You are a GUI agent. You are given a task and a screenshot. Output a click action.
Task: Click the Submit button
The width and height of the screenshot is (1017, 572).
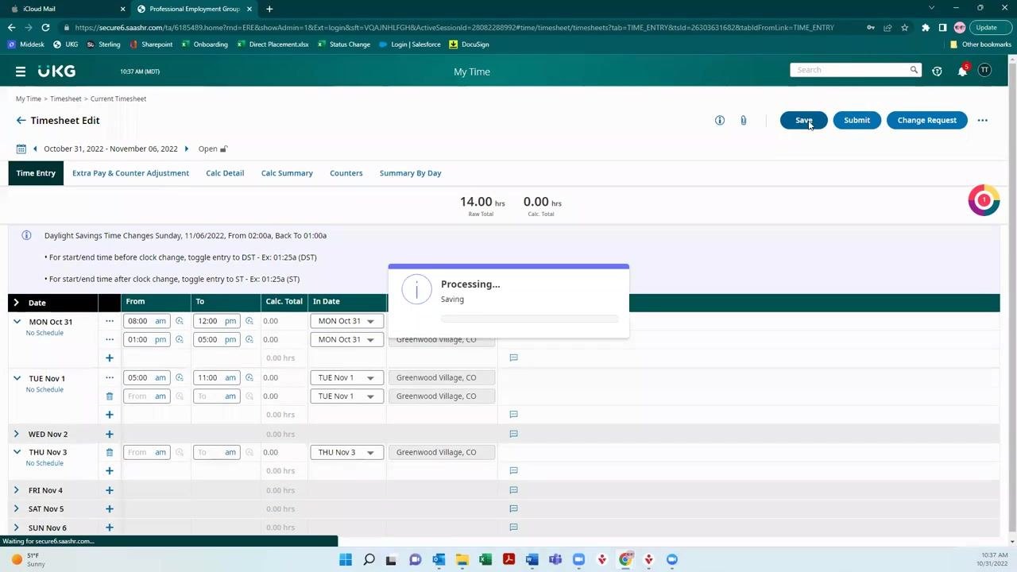click(857, 120)
